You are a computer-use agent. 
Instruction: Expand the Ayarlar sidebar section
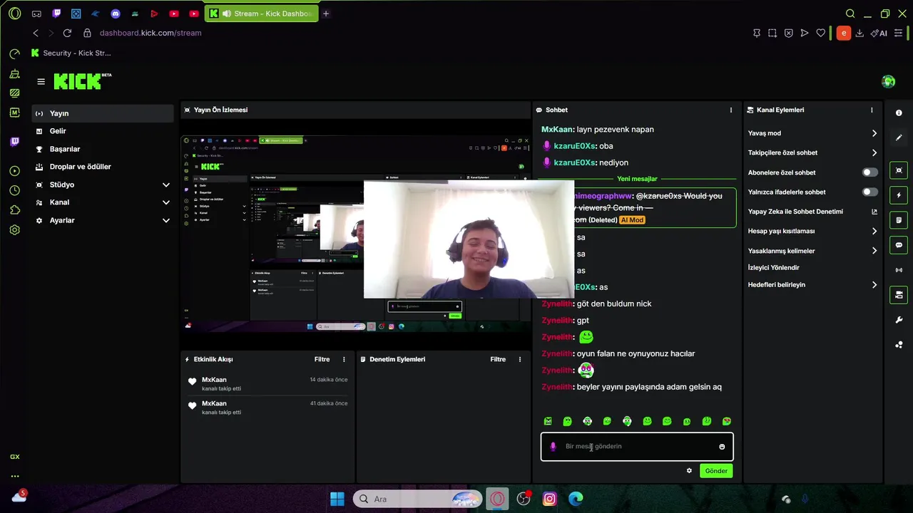tap(103, 220)
